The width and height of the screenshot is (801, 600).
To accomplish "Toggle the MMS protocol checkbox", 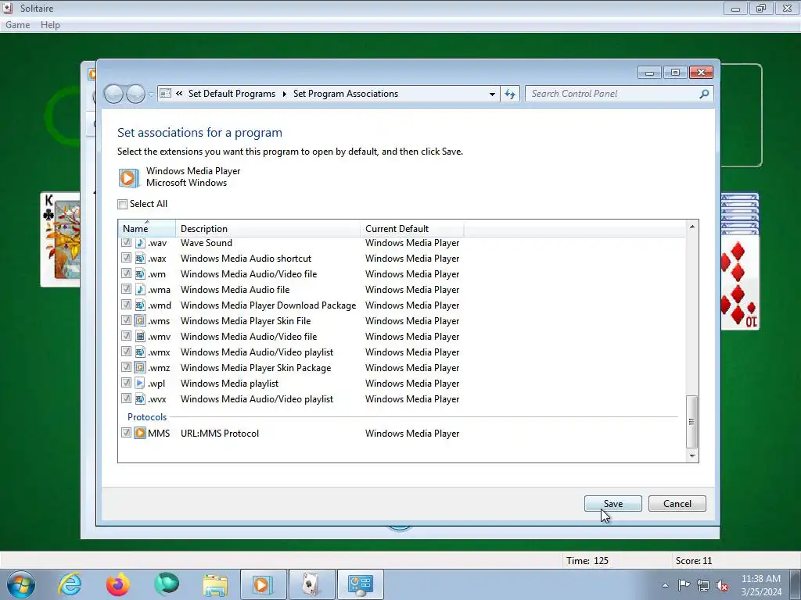I will click(x=126, y=433).
